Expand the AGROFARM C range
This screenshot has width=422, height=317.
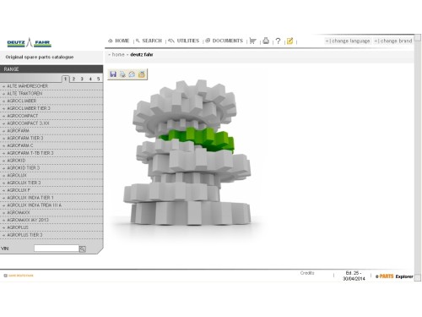coord(51,145)
